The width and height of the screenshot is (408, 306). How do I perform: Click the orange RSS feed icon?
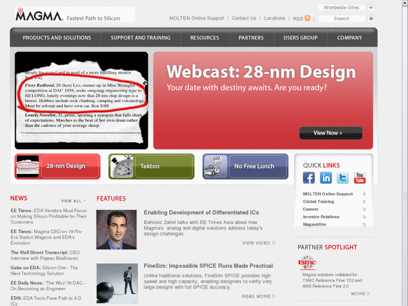tap(308, 18)
